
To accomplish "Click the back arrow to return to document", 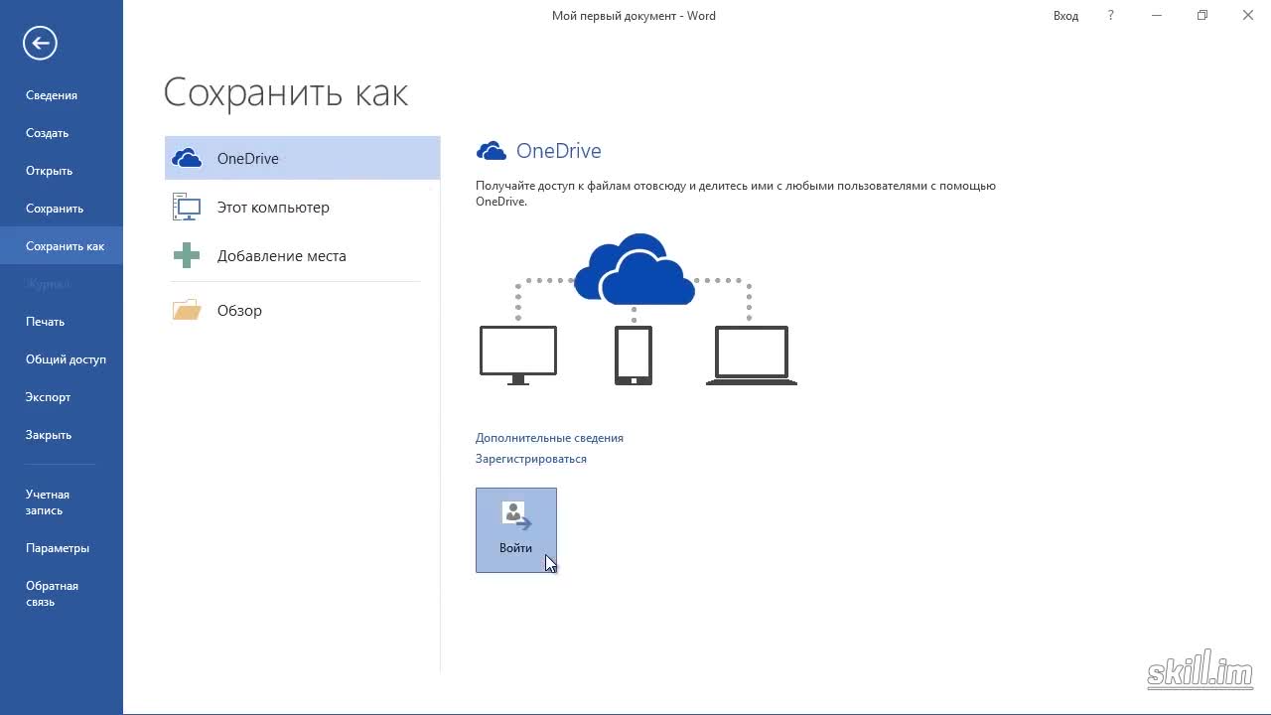I will (40, 43).
